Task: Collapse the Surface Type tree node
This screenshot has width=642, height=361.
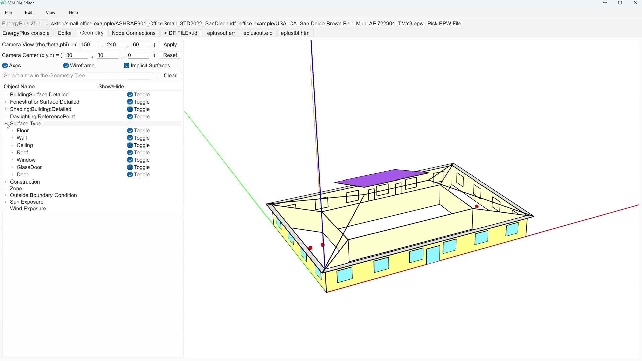Action: pyautogui.click(x=6, y=124)
